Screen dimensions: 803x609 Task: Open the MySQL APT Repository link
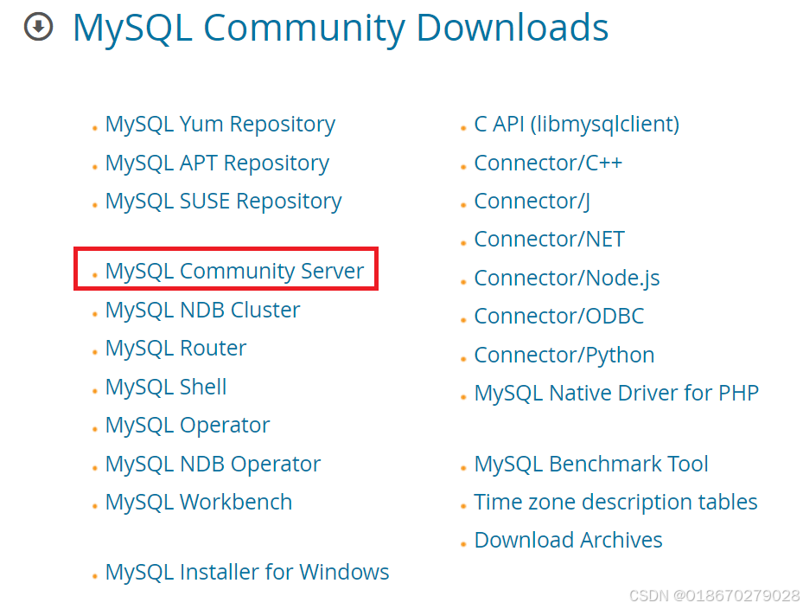coord(217,163)
